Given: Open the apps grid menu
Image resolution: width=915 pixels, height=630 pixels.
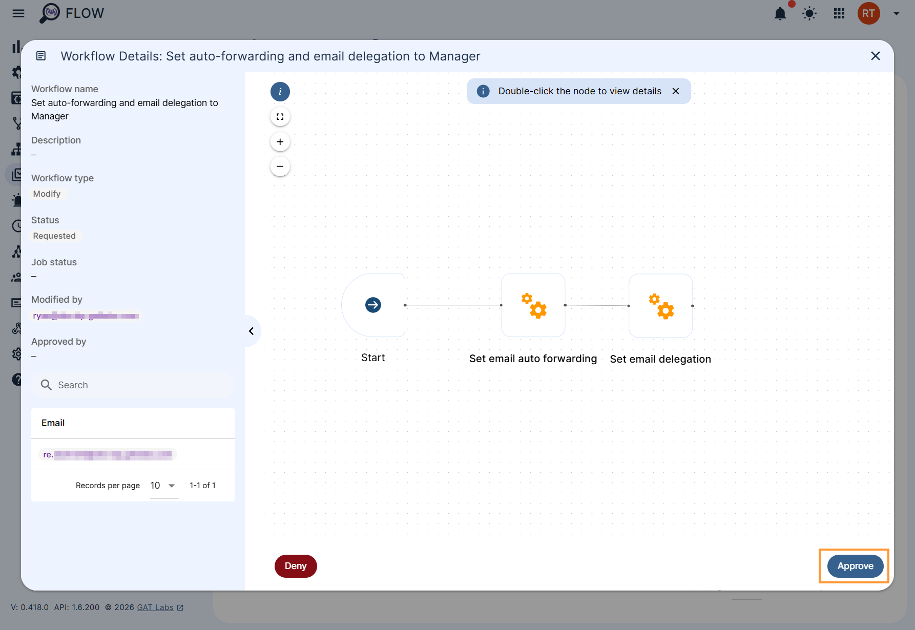Looking at the screenshot, I should point(839,14).
